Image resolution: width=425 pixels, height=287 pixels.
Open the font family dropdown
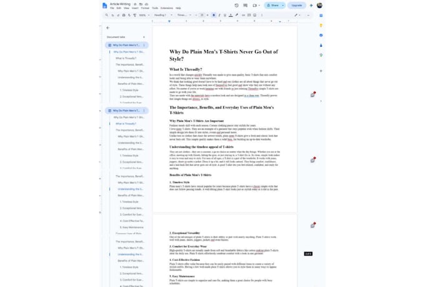coord(184,15)
